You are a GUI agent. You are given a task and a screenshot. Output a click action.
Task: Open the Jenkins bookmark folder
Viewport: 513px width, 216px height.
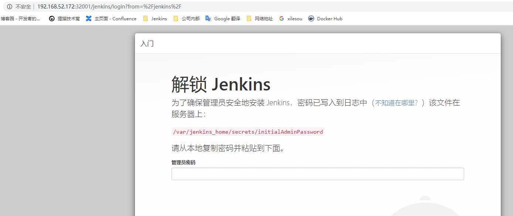pyautogui.click(x=155, y=18)
